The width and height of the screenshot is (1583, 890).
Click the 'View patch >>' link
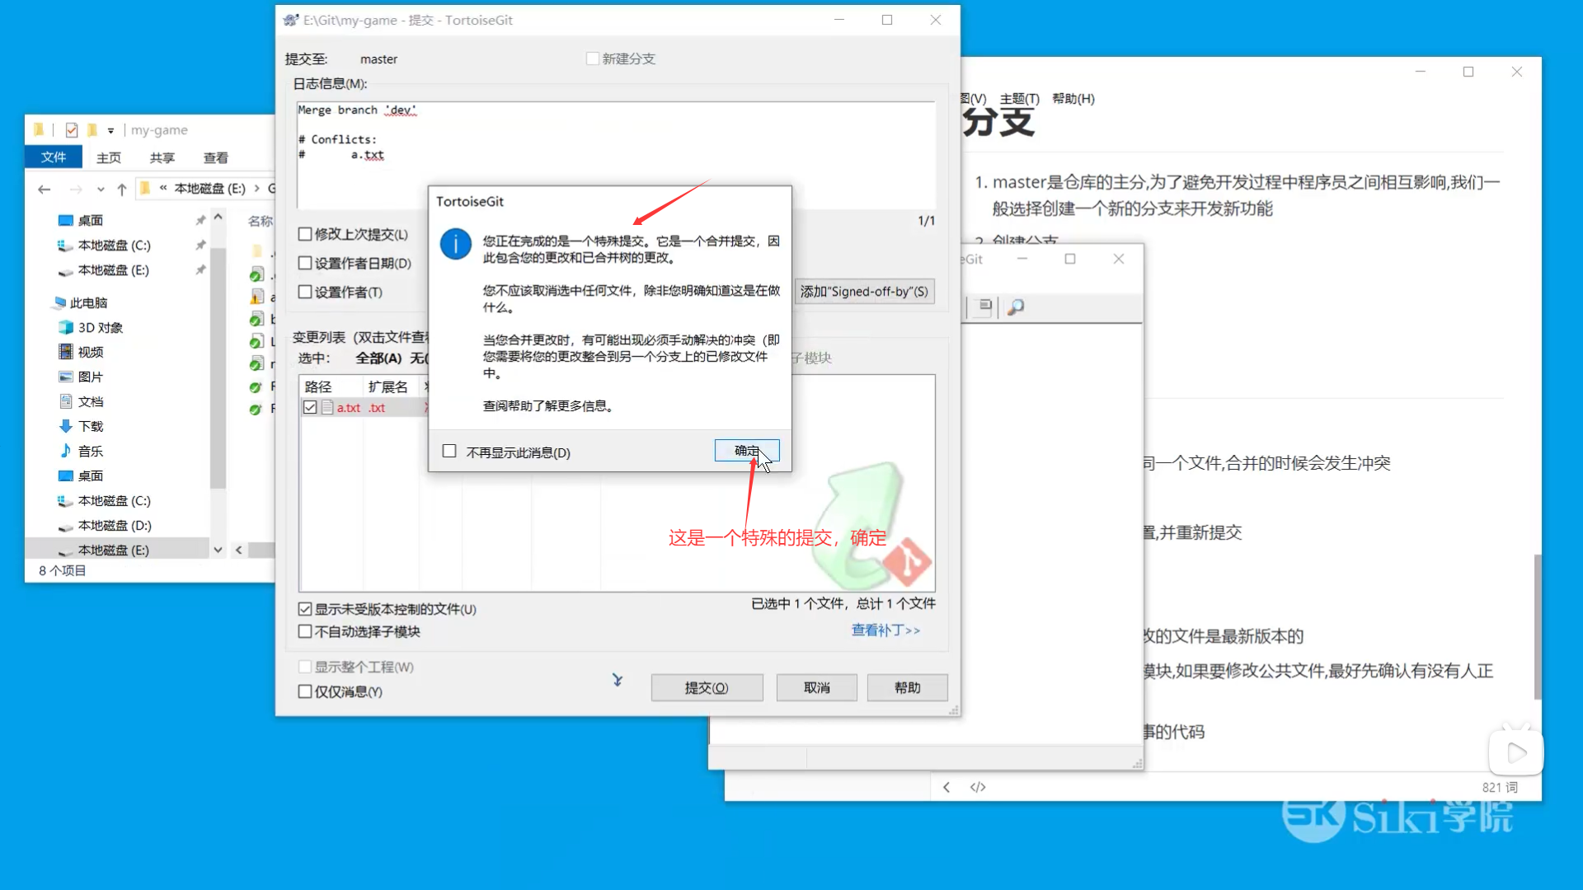pyautogui.click(x=885, y=630)
